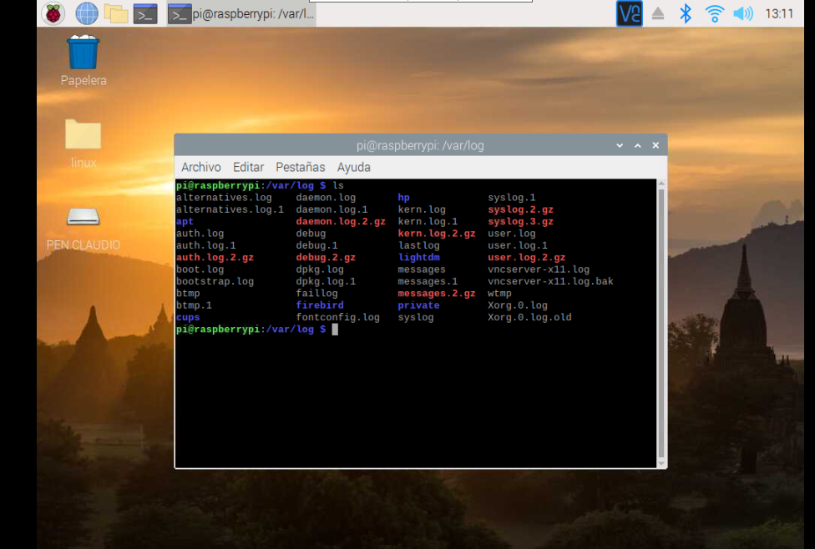Image resolution: width=815 pixels, height=549 pixels.
Task: Open the Wi-Fi network menu
Action: click(x=714, y=13)
